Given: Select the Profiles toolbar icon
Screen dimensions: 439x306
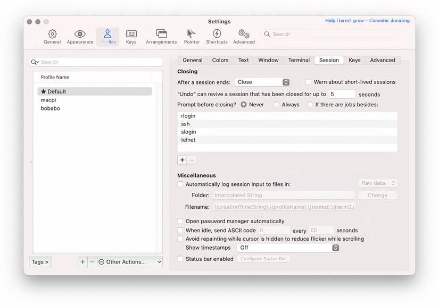Looking at the screenshot, I should [x=107, y=36].
